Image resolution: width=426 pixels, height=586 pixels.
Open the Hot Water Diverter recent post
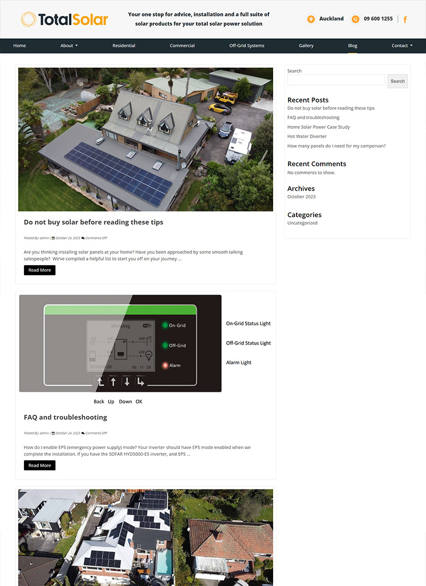coord(307,136)
